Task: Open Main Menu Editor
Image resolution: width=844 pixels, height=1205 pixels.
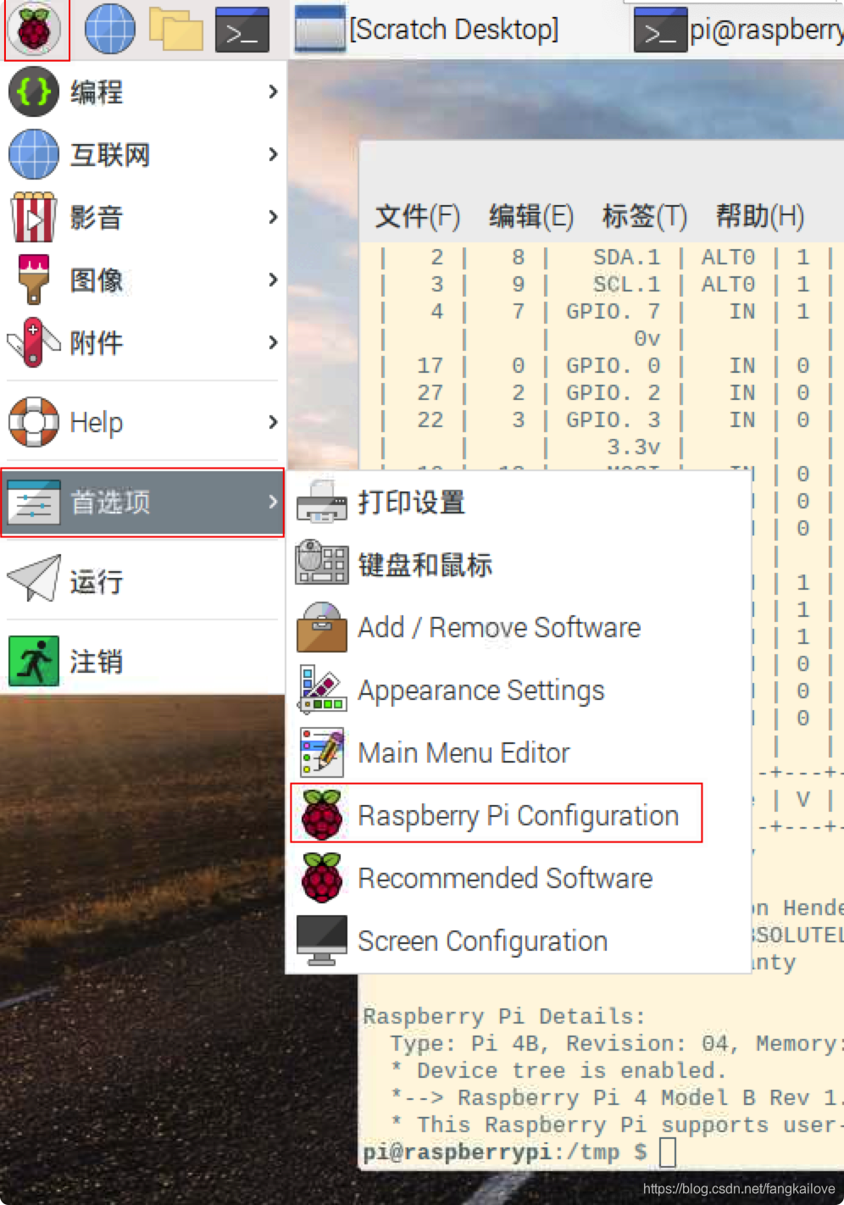Action: (519, 752)
